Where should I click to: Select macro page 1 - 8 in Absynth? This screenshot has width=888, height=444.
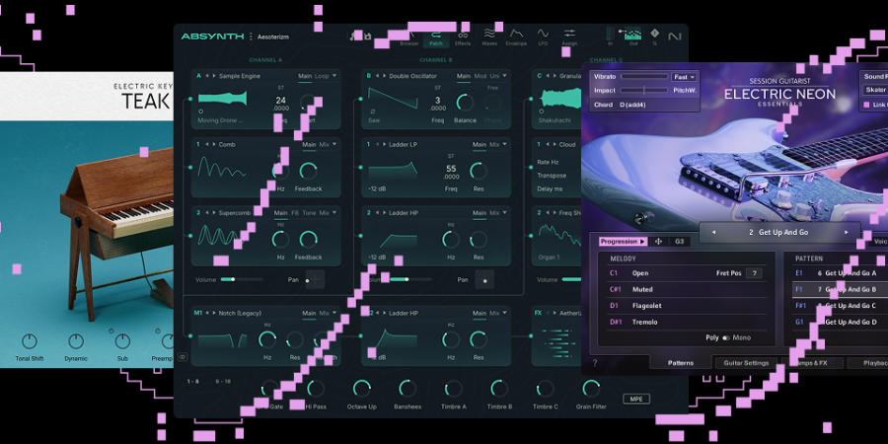pyautogui.click(x=192, y=382)
